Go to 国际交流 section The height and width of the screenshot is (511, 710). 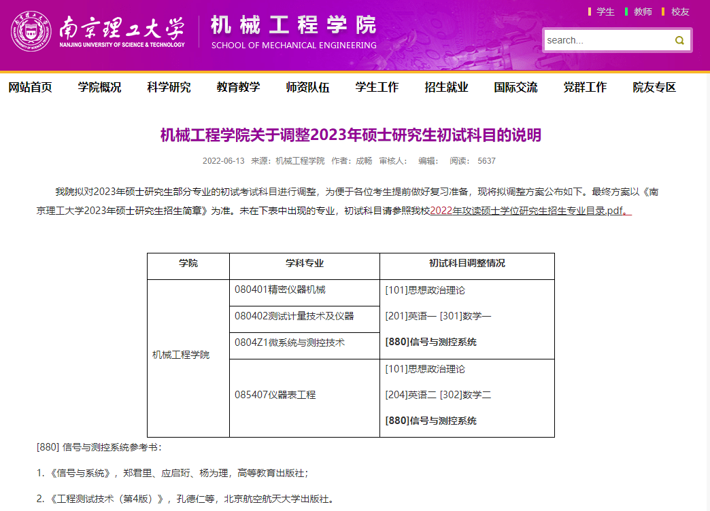[x=515, y=87]
